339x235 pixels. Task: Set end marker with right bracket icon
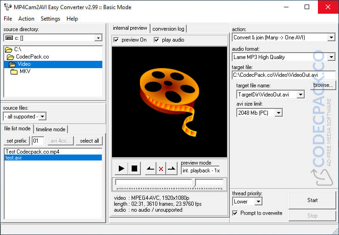[172, 169]
